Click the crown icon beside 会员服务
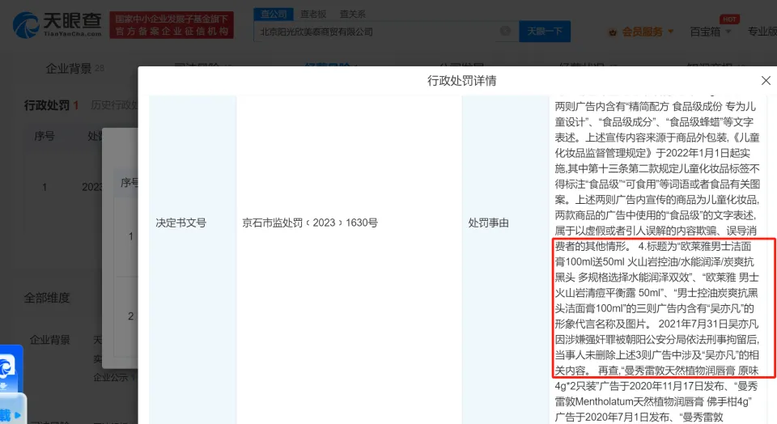This screenshot has width=777, height=424. point(613,32)
